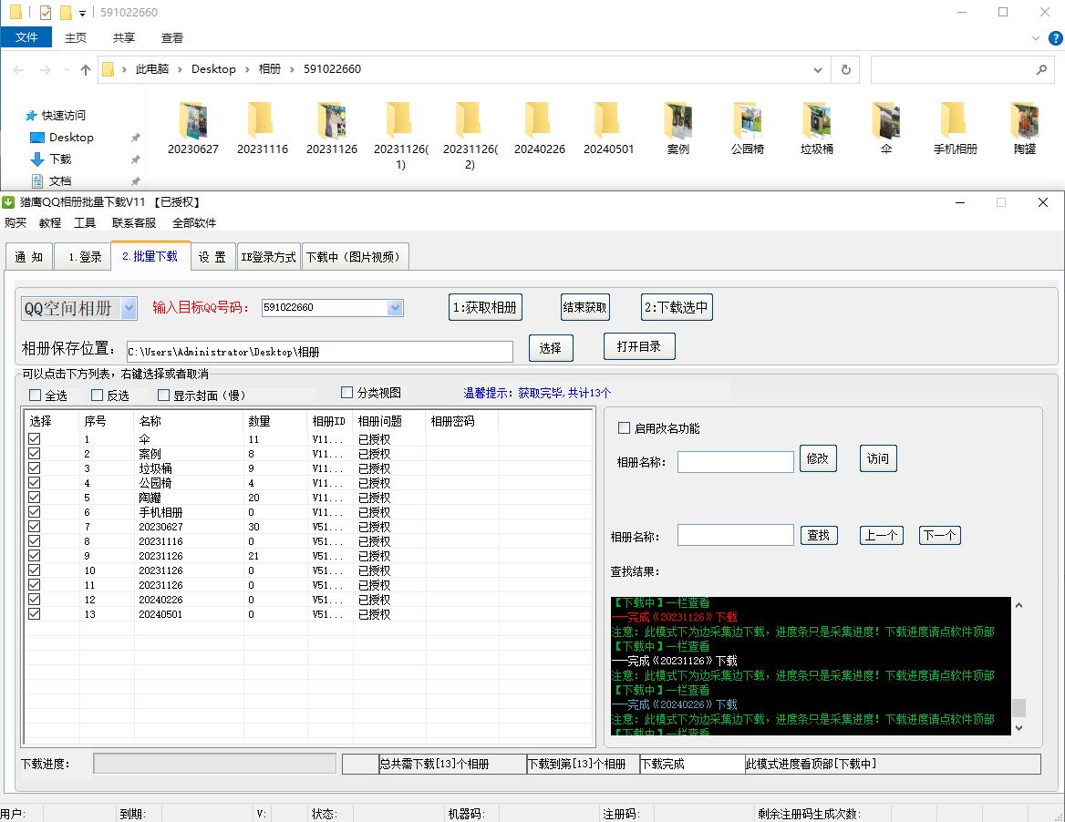Click the 下载进度 progress bar
This screenshot has height=822, width=1065.
214,763
